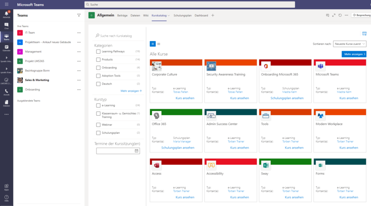This screenshot has height=206, width=371.
Task: Switch to the Dateien tab
Action: [x=135, y=16]
